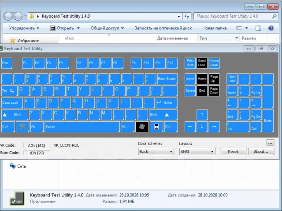Click the Num Lock key
282x211 pixels.
point(232,79)
